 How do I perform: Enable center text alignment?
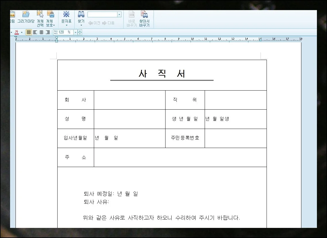[41, 32]
